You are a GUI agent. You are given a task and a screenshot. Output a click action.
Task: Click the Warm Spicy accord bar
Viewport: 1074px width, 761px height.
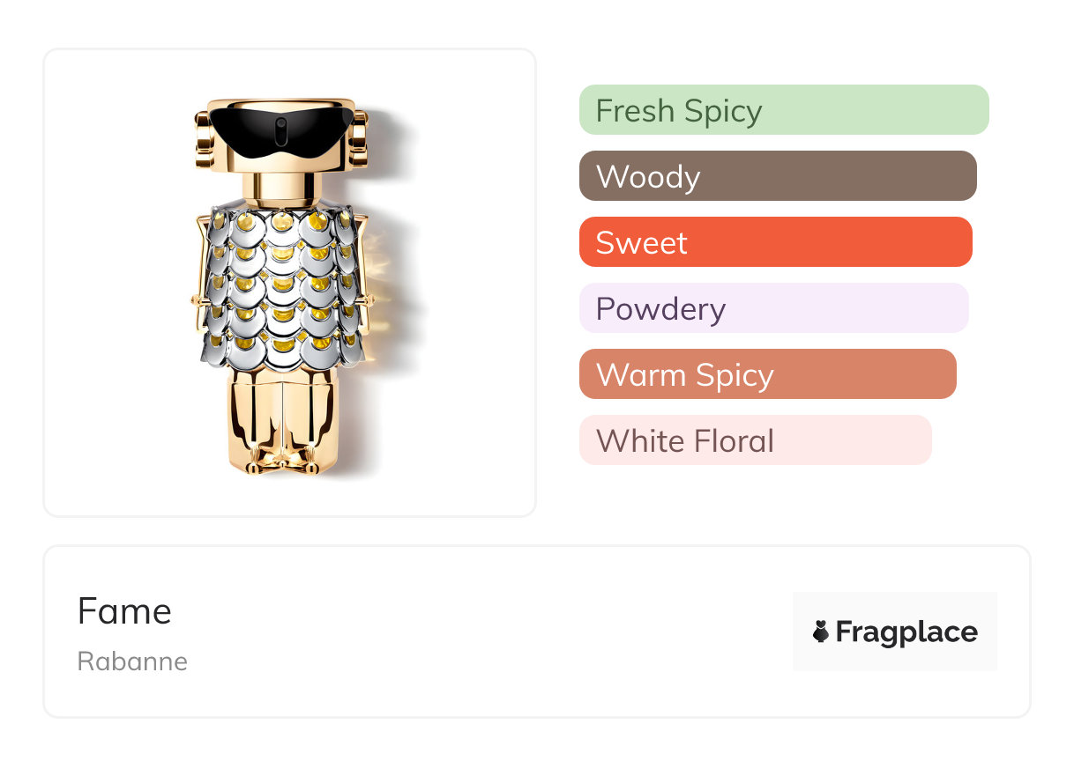[767, 374]
